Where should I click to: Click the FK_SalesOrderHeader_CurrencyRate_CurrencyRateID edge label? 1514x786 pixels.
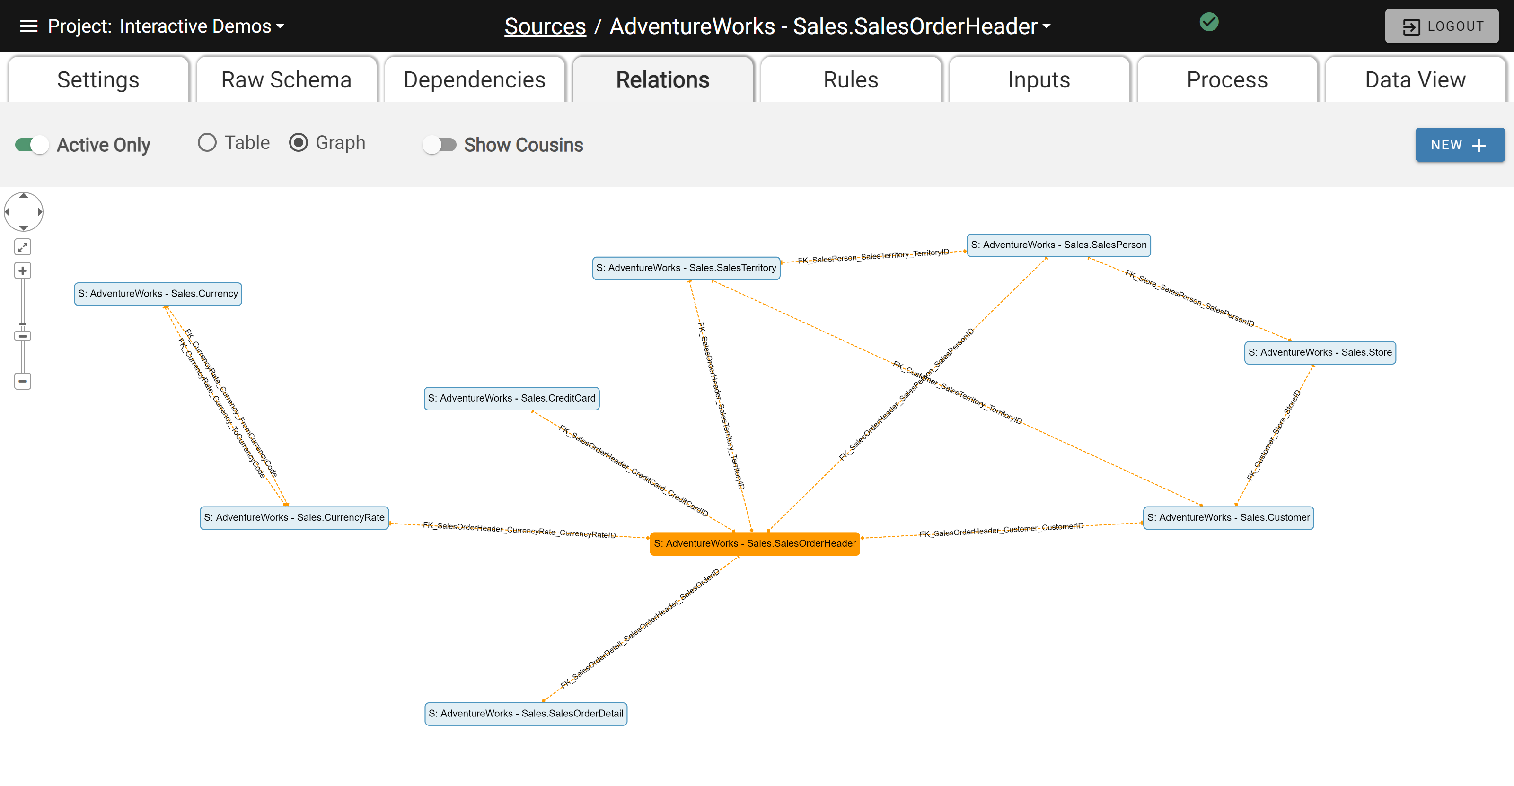pyautogui.click(x=519, y=530)
